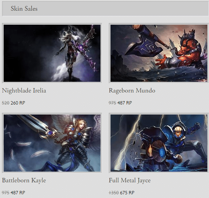Screen dimensions: 209x198
Task: Click the Nightblade Irelia title link
Action: [24, 91]
